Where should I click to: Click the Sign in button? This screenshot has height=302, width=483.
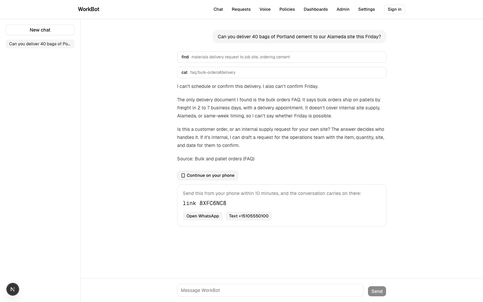394,9
